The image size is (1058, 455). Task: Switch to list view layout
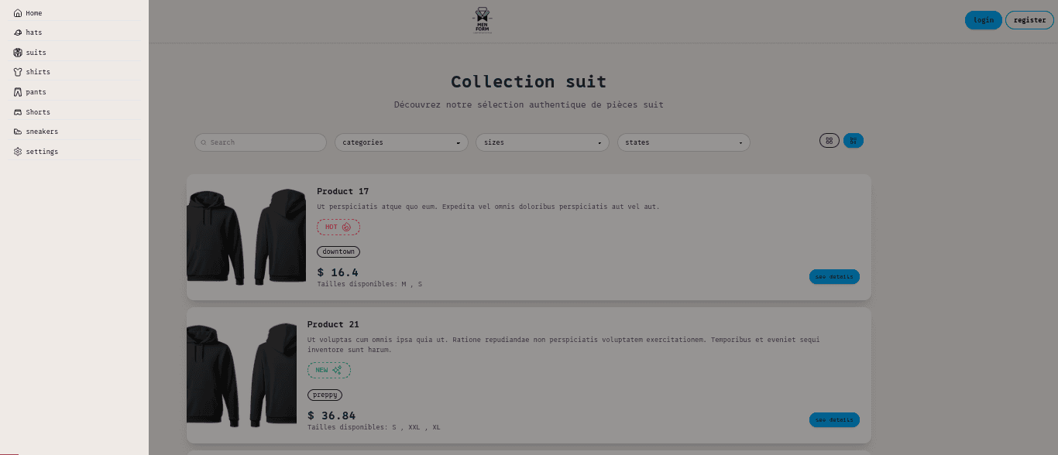854,141
